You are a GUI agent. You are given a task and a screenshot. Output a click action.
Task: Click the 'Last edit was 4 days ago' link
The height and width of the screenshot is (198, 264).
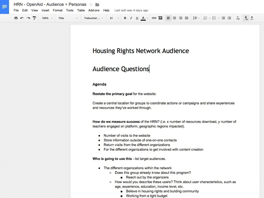pos(131,10)
